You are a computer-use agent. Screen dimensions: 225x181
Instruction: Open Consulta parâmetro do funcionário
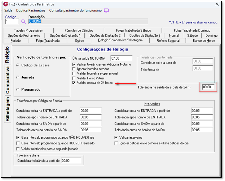pos(75,10)
